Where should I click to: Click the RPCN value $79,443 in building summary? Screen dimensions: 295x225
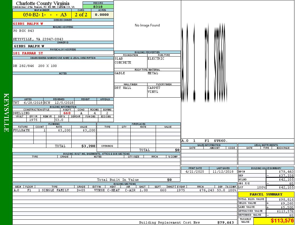[286, 171]
